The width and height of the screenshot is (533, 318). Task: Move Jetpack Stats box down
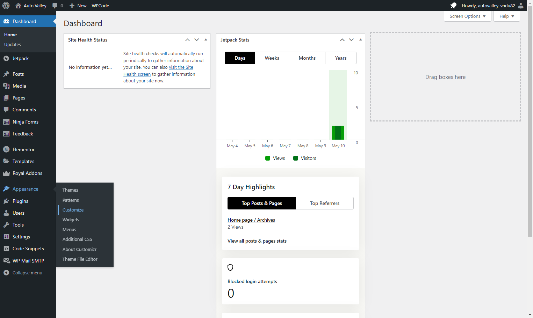tap(351, 40)
